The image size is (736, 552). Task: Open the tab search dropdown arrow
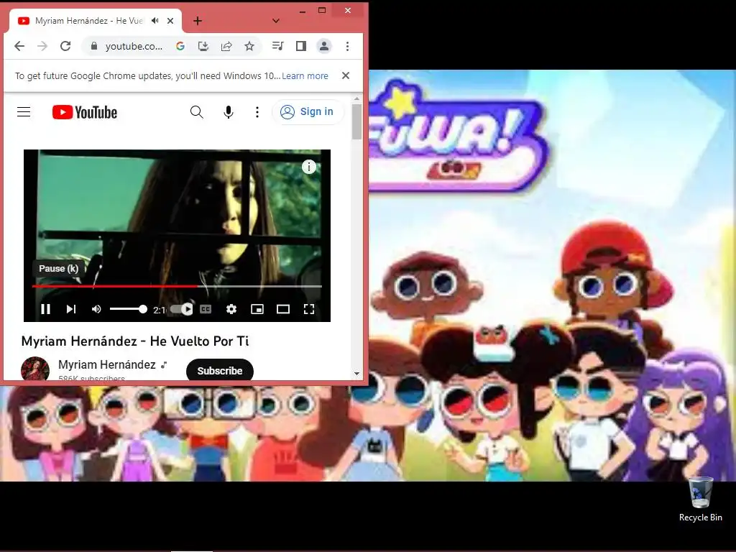tap(276, 21)
